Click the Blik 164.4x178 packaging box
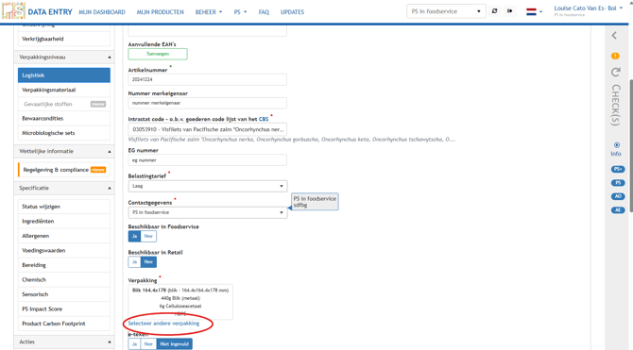 coord(180,302)
